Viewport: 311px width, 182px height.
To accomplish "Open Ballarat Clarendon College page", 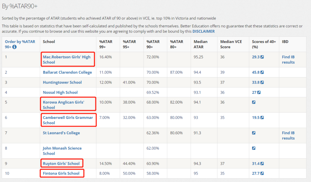I will (67, 72).
